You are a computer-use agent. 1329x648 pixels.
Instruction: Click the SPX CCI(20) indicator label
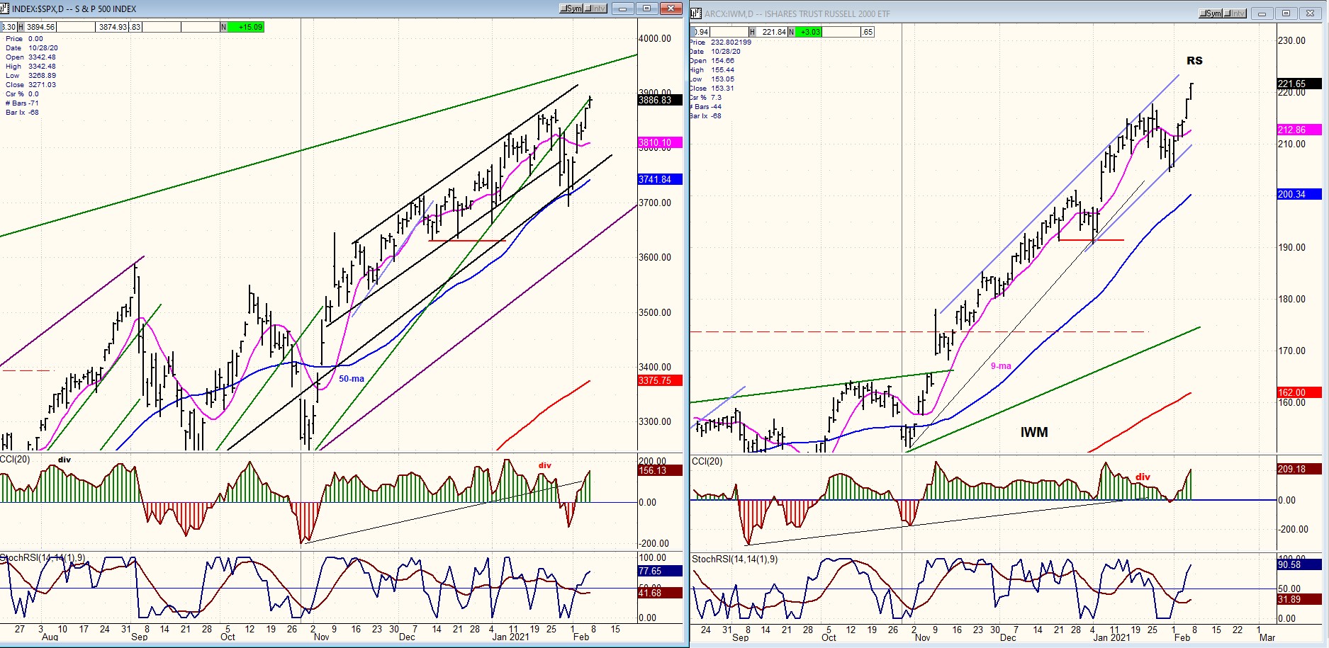coord(16,460)
